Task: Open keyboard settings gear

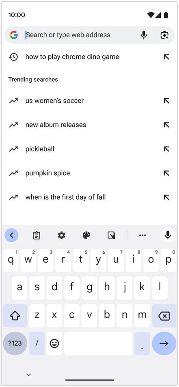Action: pos(61,235)
